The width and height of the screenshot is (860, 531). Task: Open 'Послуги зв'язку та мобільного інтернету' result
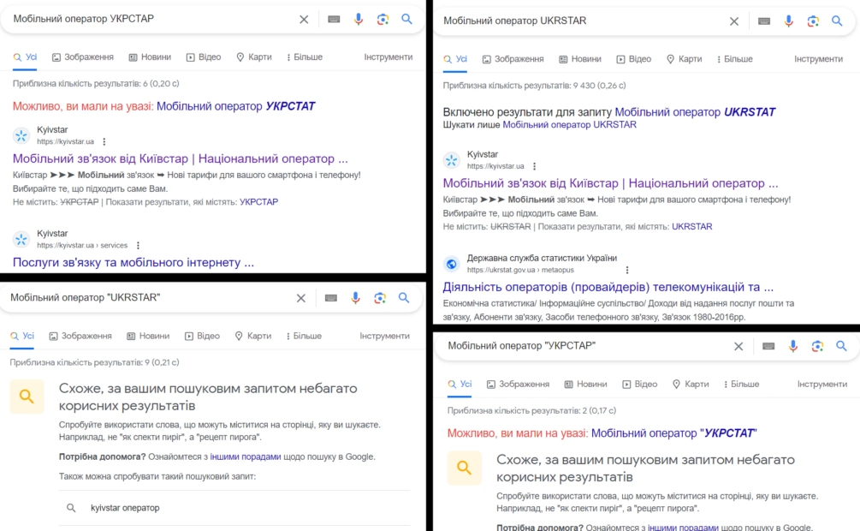[133, 262]
